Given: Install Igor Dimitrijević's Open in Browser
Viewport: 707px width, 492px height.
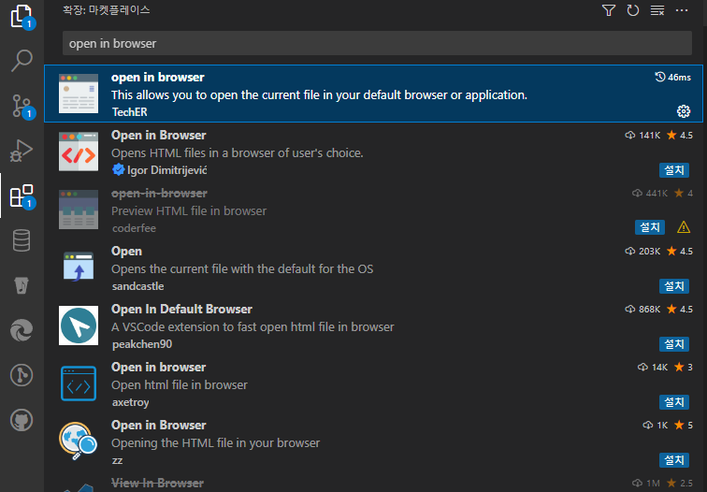Looking at the screenshot, I should pos(674,170).
